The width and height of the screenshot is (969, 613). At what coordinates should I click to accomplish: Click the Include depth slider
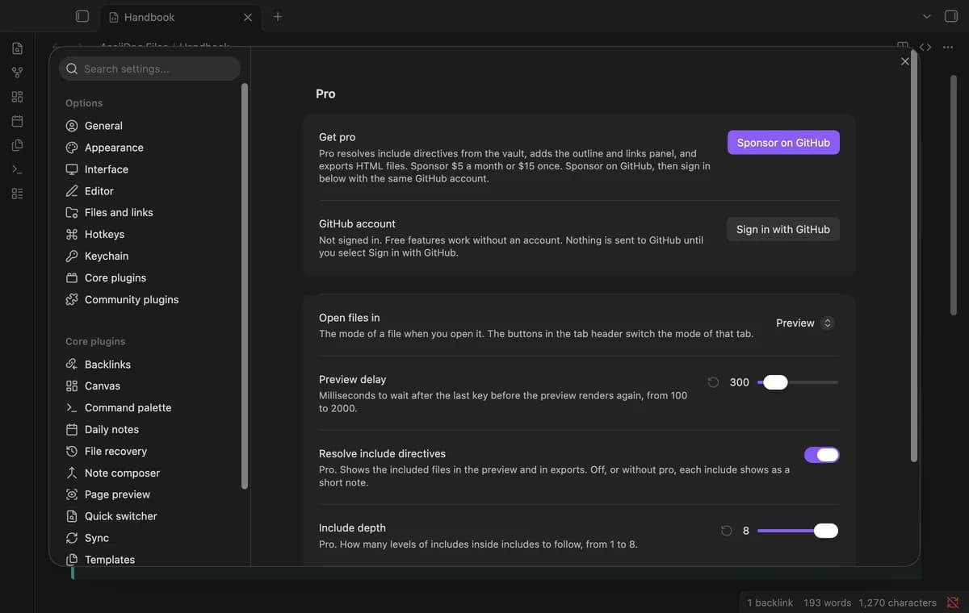798,531
